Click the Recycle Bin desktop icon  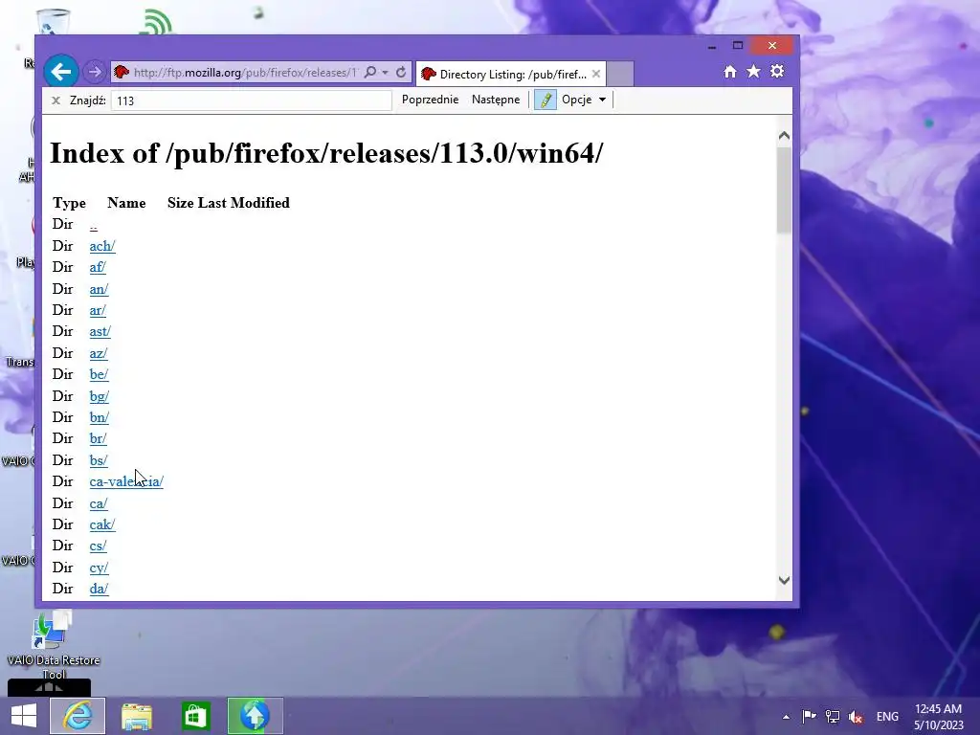coord(52,22)
